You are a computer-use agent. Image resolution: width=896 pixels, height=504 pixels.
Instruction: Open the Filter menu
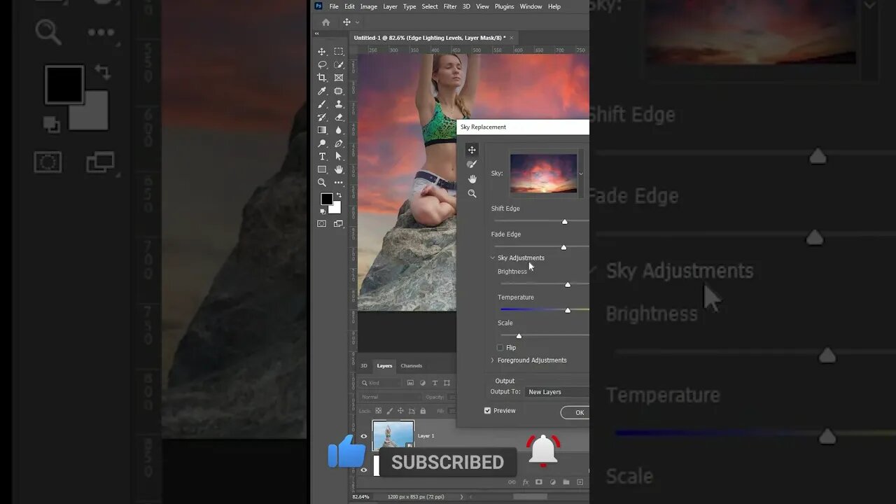coord(450,6)
